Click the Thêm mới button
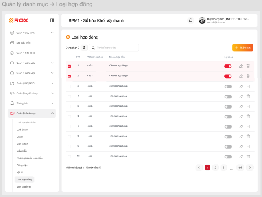The height and width of the screenshot is (197, 262). (242, 48)
